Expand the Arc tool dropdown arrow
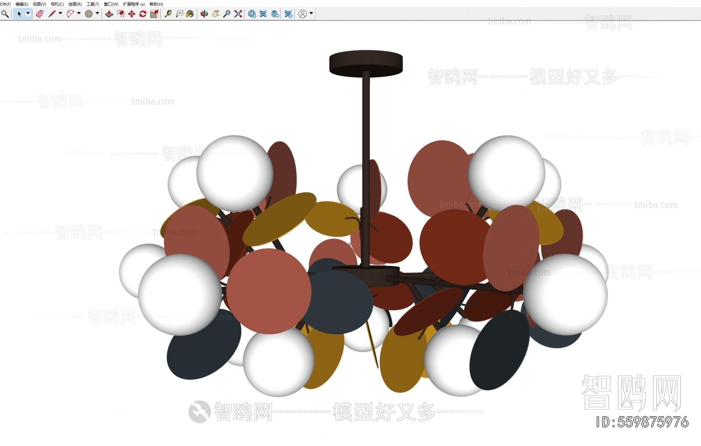 [79, 14]
